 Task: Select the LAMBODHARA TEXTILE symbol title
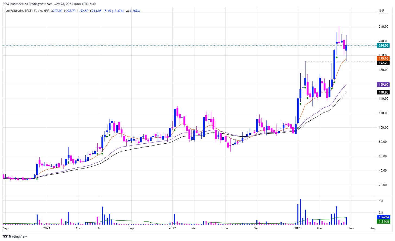(x=20, y=11)
